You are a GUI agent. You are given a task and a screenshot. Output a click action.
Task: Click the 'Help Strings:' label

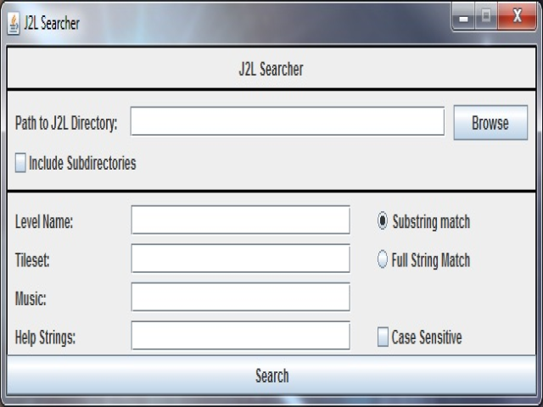coord(45,337)
